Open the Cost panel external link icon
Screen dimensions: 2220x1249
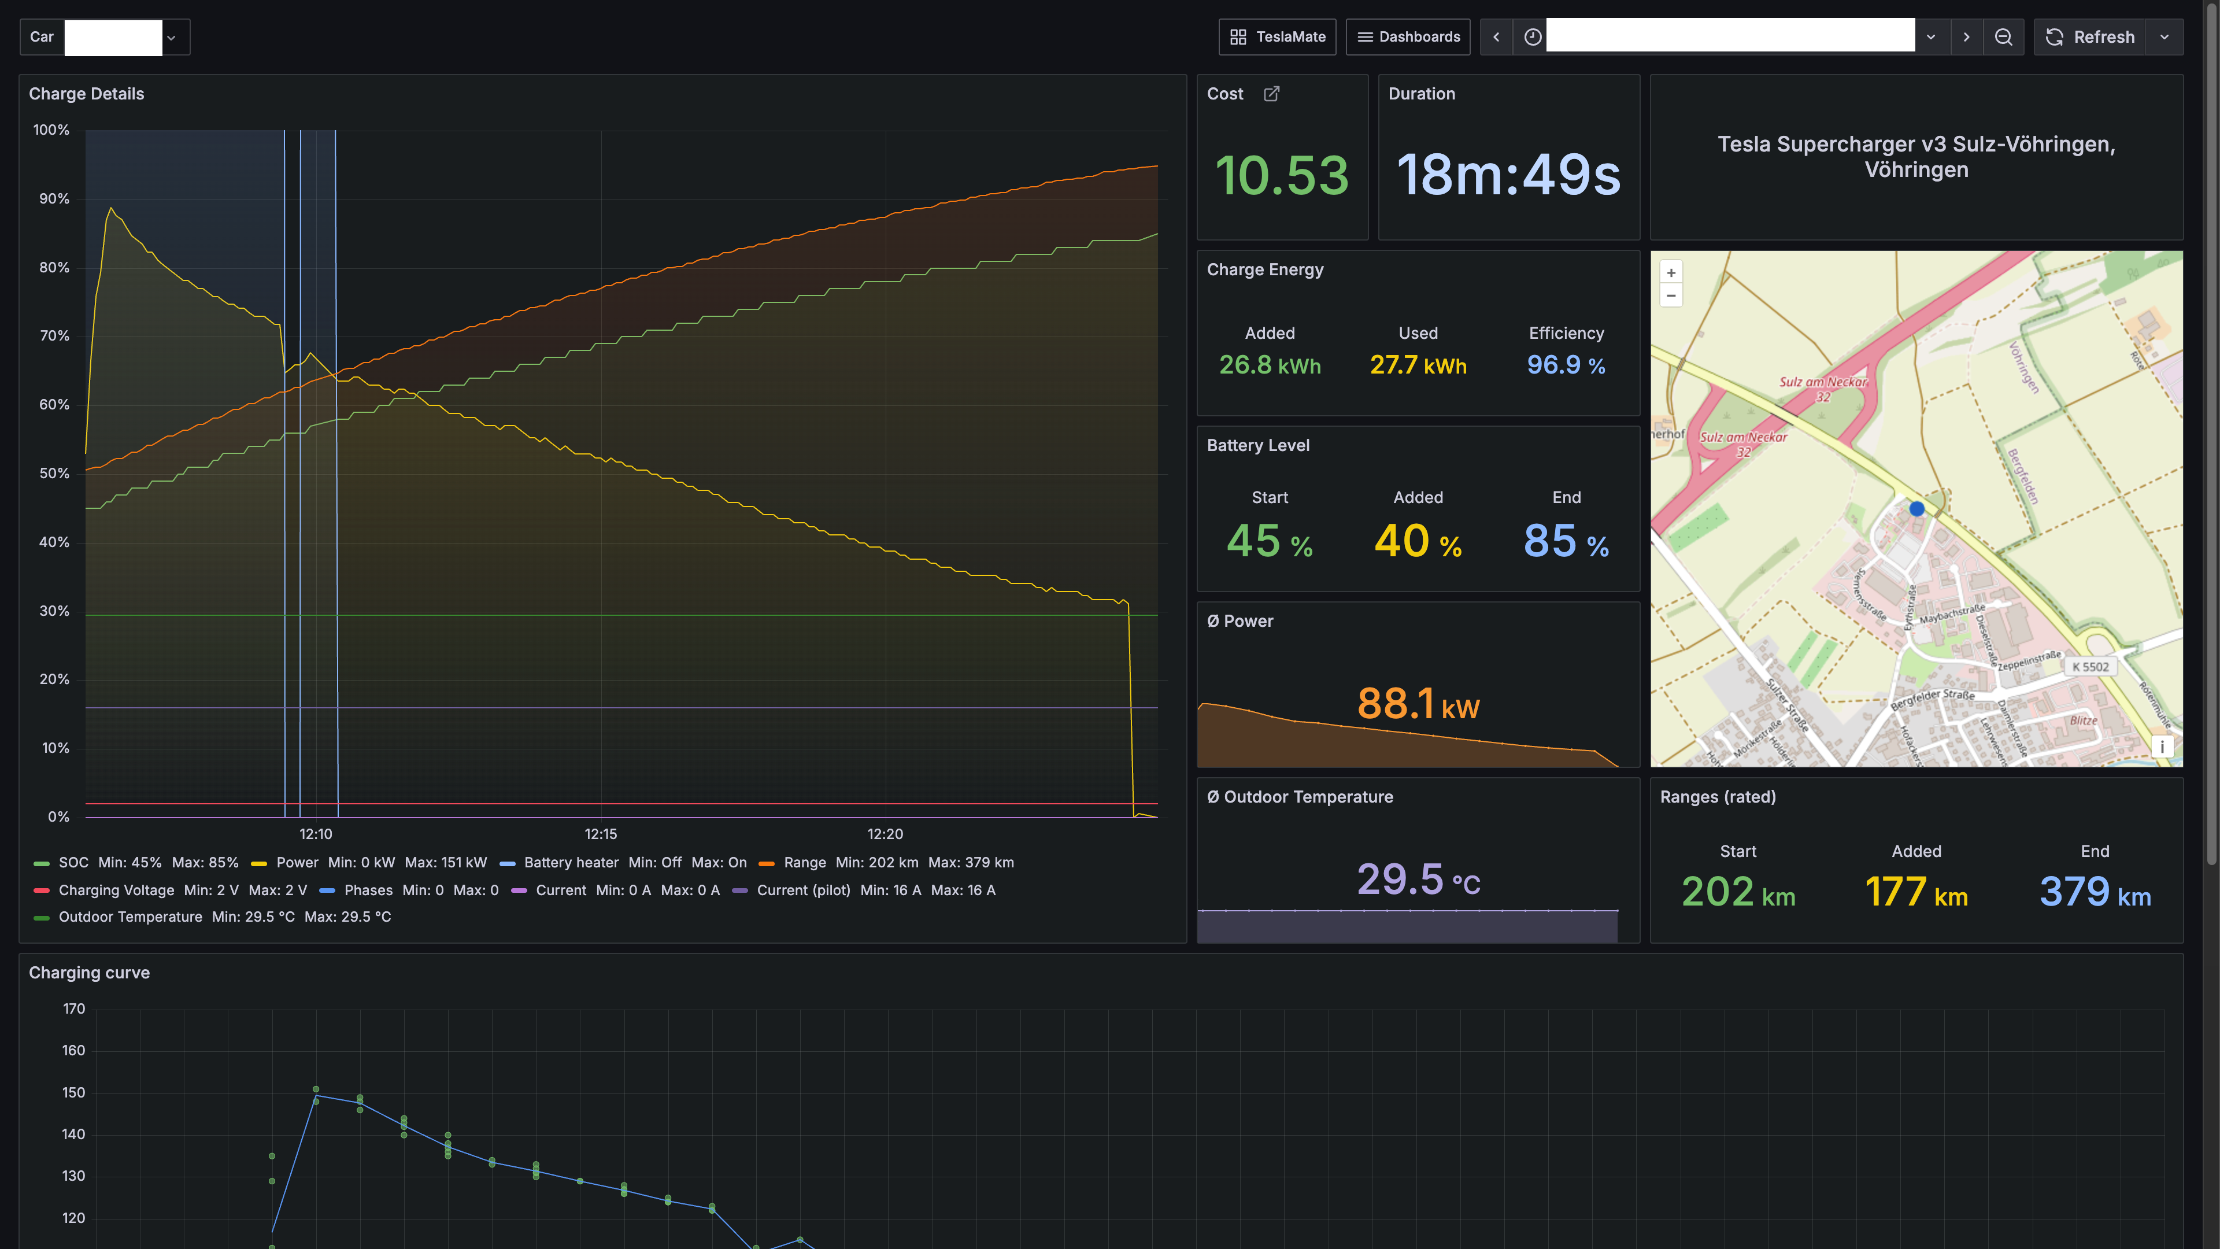(1271, 94)
